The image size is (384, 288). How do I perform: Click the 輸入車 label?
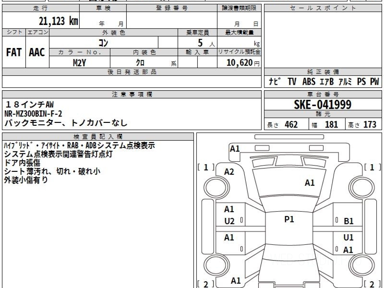[x=197, y=52]
